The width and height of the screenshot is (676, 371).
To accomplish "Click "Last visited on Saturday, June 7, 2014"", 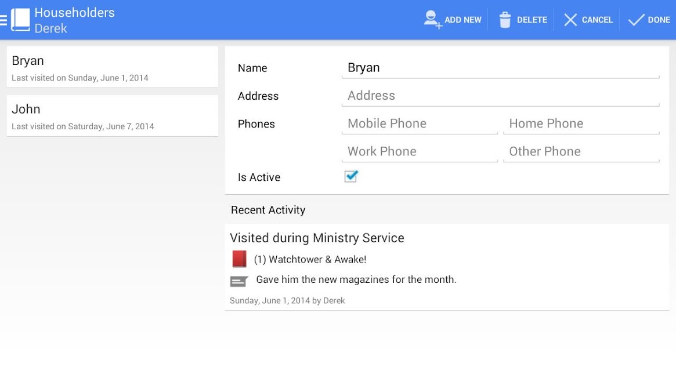I will tap(83, 126).
